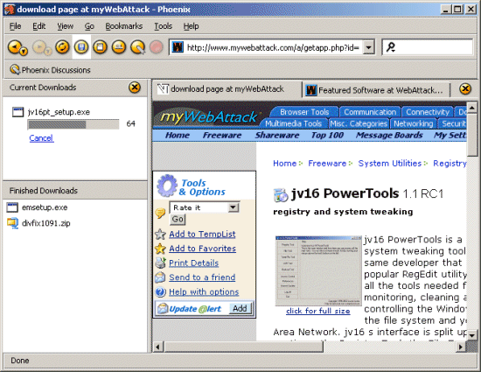Click the floppy-disk downloads toolbar icon
Image resolution: width=481 pixels, height=372 pixels.
pyautogui.click(x=81, y=47)
